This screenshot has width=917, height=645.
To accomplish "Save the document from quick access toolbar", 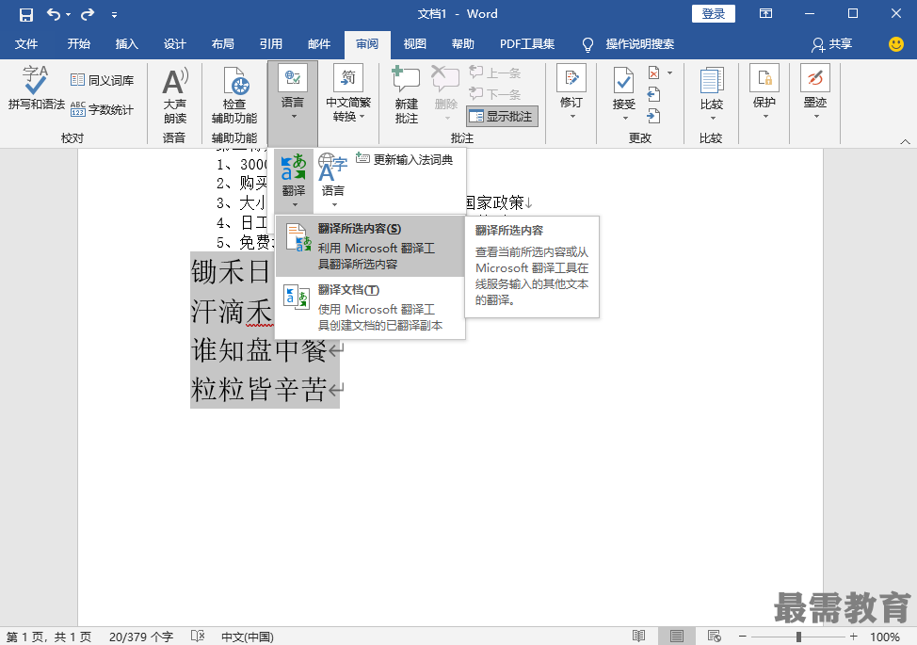I will coord(25,15).
